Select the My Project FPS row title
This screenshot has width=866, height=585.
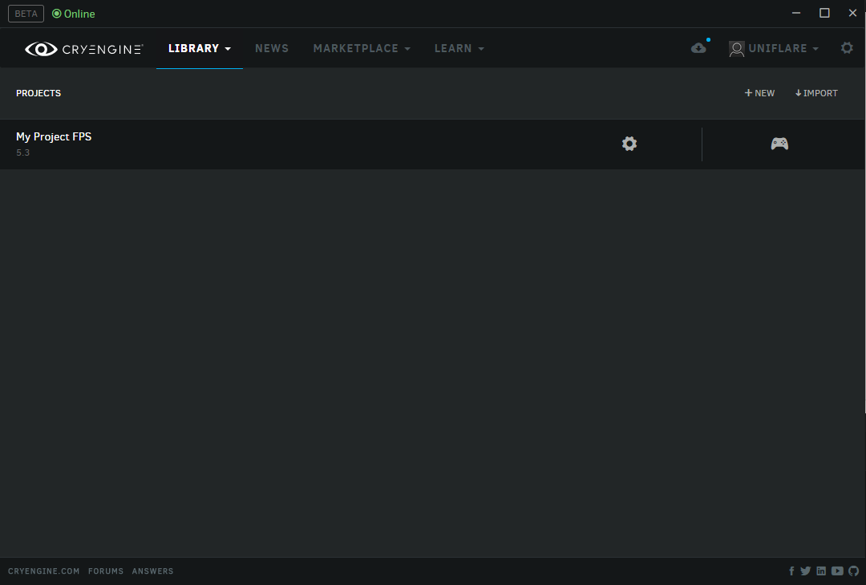(54, 136)
